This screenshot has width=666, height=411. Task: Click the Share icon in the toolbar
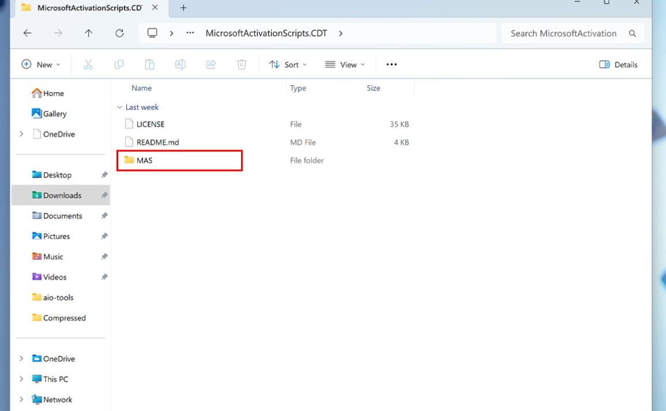click(211, 64)
